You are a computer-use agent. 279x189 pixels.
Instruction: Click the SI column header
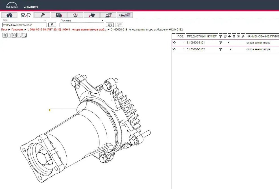238,36
